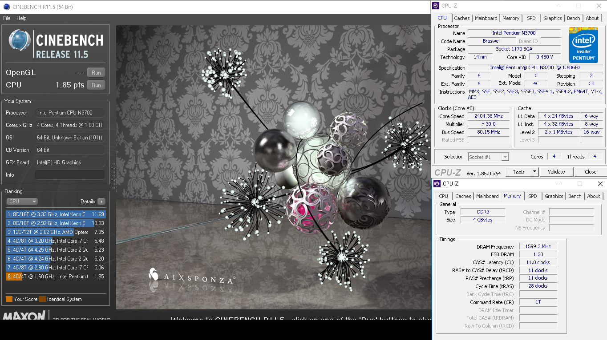The width and height of the screenshot is (607, 340).
Task: Open Bench tab in top CPU-Z window
Action: coord(574,18)
